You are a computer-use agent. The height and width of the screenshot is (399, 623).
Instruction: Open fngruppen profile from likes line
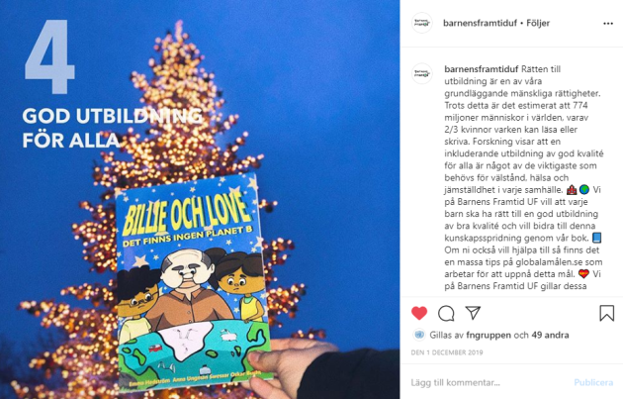pos(489,335)
